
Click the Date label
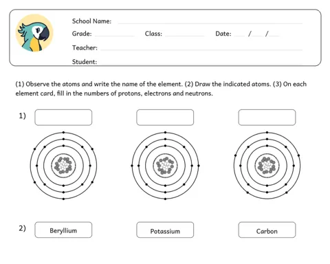point(223,34)
